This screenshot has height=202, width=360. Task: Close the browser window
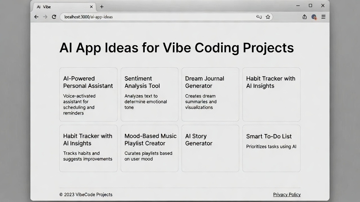coord(323,6)
